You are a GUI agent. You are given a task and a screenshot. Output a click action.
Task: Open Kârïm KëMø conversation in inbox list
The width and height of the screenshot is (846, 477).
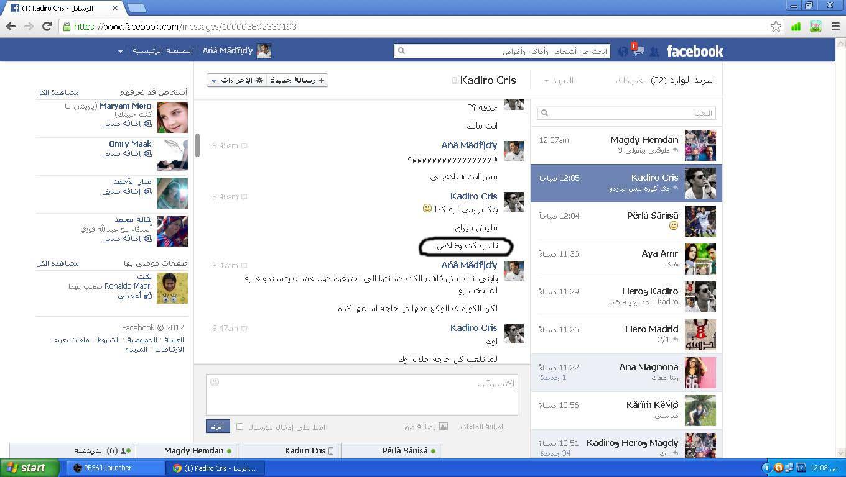click(626, 411)
